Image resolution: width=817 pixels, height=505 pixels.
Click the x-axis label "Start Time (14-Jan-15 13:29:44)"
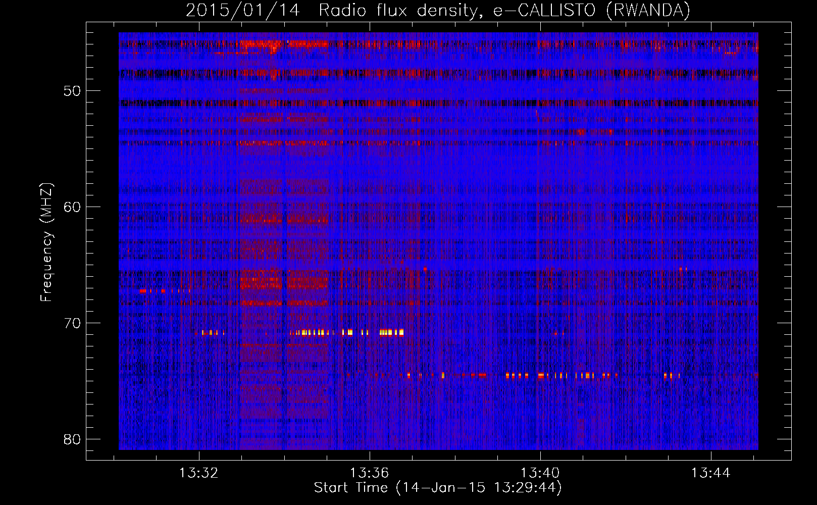[x=438, y=488]
